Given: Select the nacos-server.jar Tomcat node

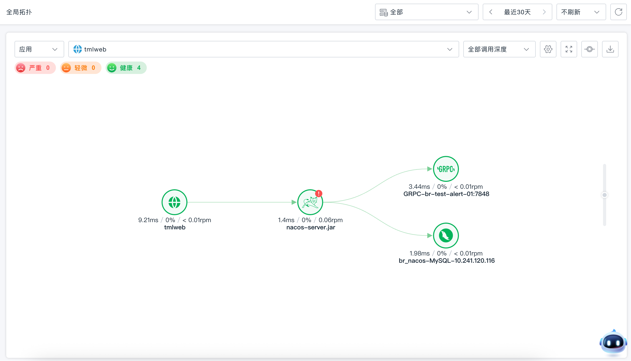Looking at the screenshot, I should pyautogui.click(x=310, y=202).
